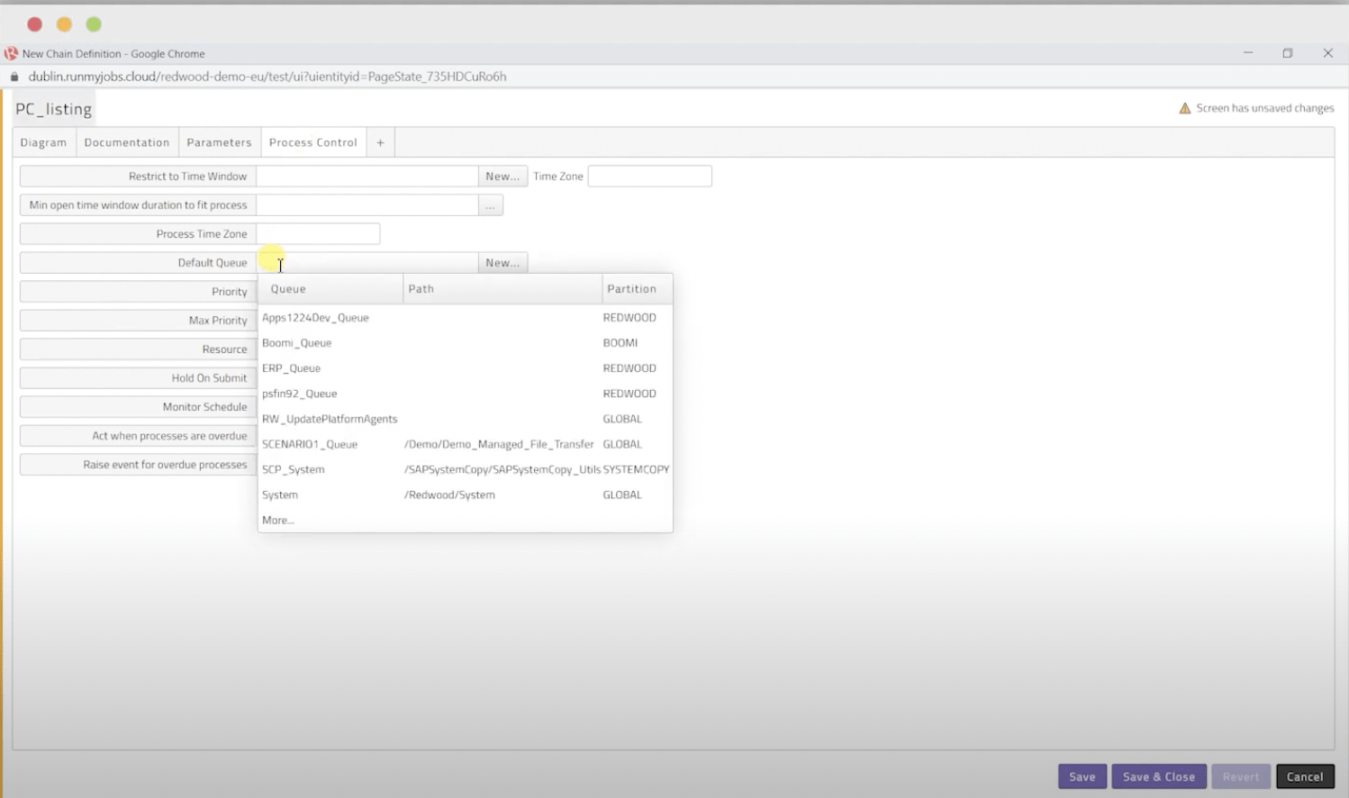Sort by the Partition column header
1349x798 pixels.
(x=633, y=288)
